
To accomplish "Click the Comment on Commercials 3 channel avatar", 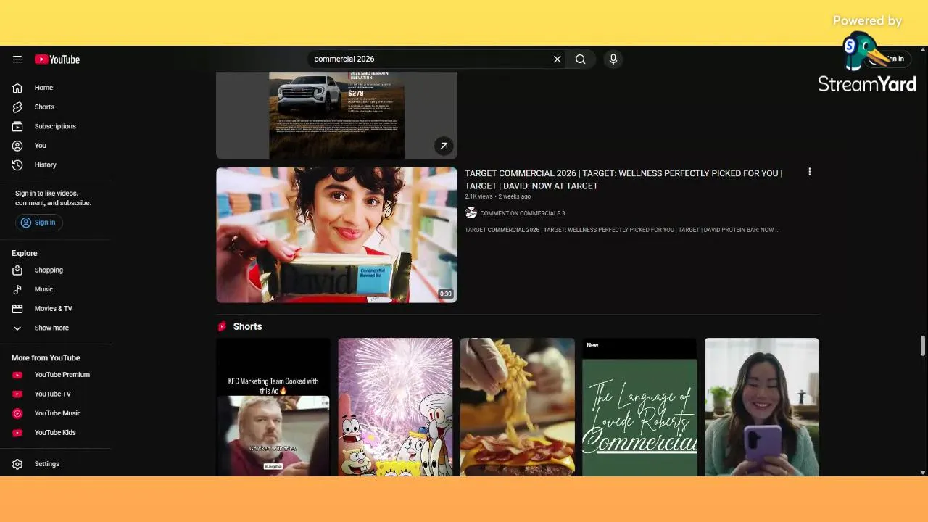I will click(x=471, y=213).
